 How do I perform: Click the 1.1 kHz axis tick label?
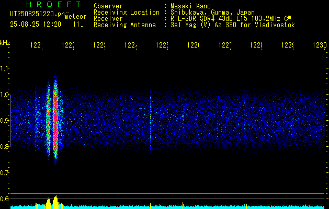click(x=5, y=68)
